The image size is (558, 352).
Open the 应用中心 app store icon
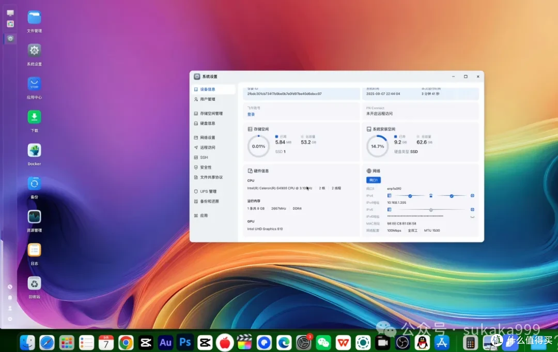(34, 84)
